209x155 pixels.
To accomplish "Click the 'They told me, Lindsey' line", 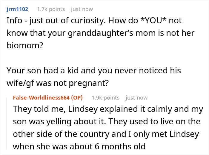I will (108, 109).
